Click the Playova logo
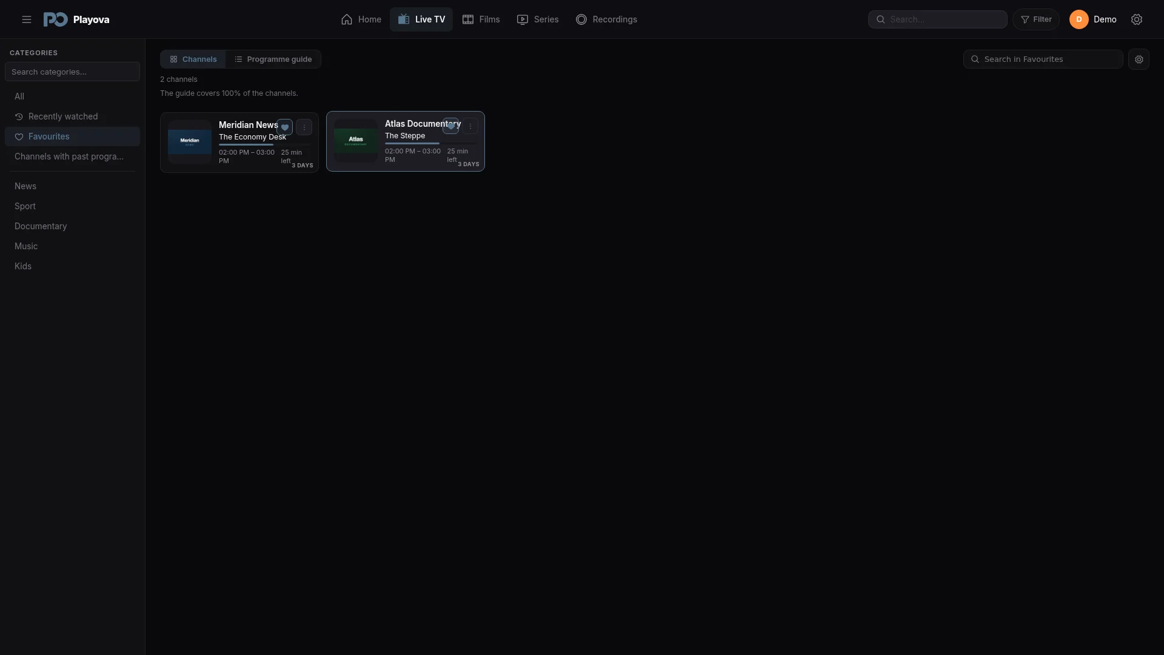This screenshot has height=655, width=1164. [x=76, y=19]
